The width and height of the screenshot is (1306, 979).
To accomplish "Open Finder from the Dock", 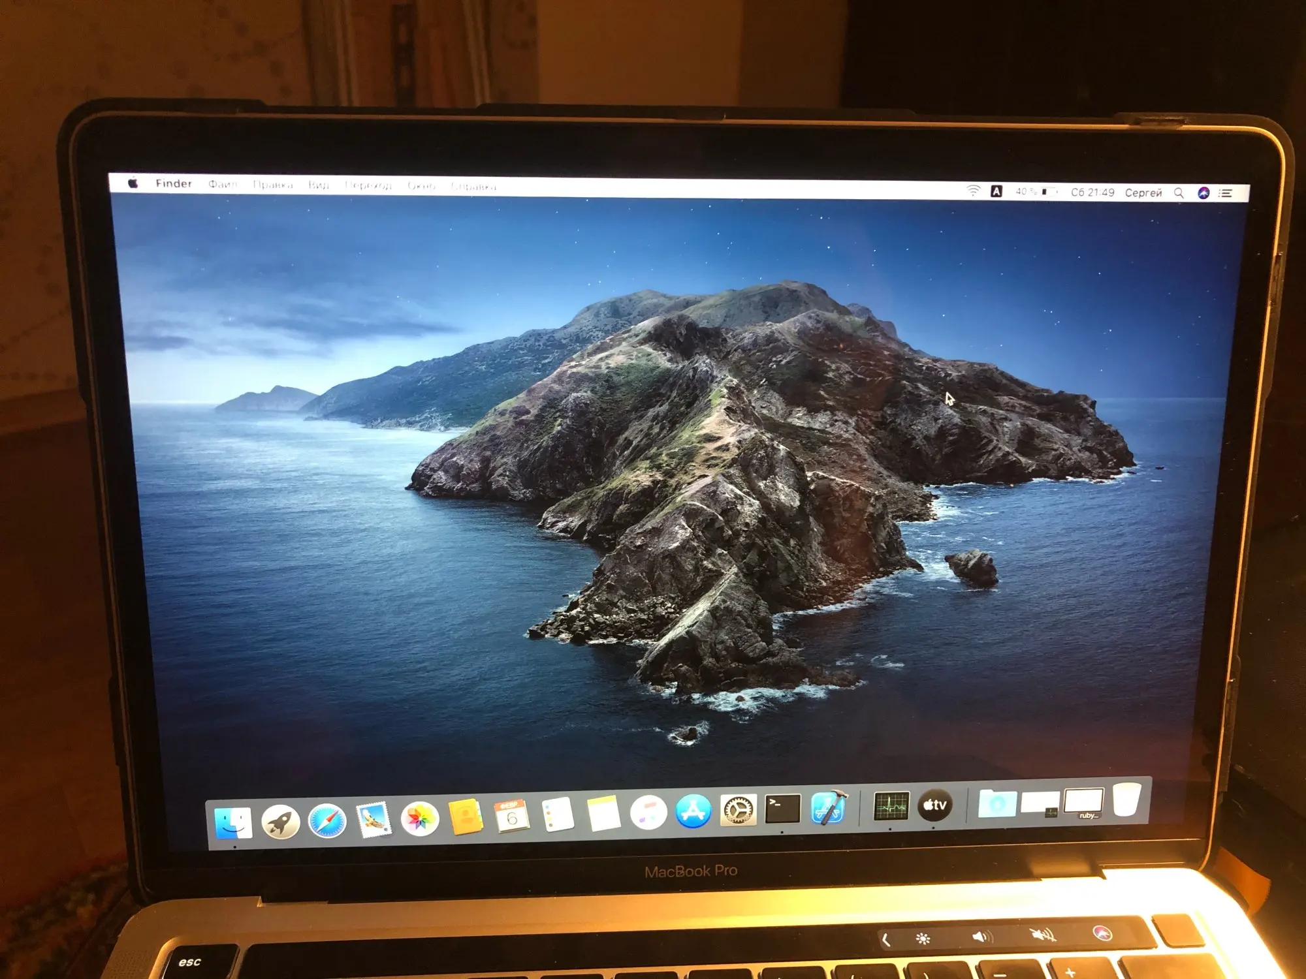I will (233, 822).
